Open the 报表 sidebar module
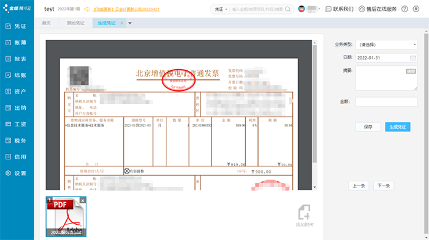The height and width of the screenshot is (240, 429). click(x=17, y=59)
